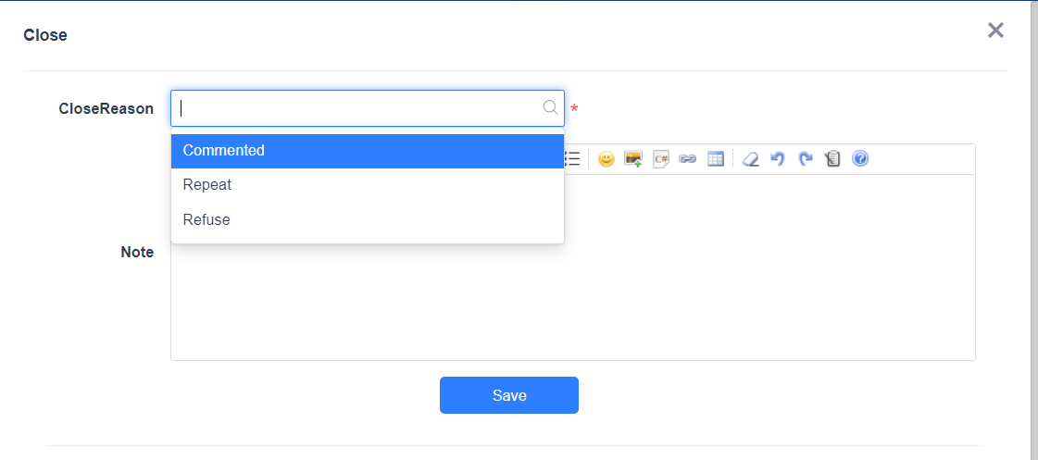This screenshot has height=460, width=1038.
Task: Click the eraser clear-formatting icon
Action: click(751, 159)
